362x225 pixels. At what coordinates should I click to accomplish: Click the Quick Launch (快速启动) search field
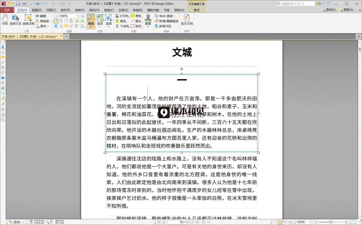pos(296,4)
